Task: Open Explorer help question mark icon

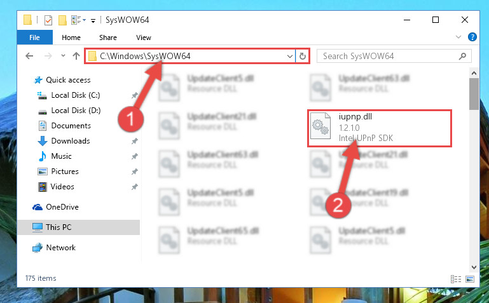Action: [472, 37]
